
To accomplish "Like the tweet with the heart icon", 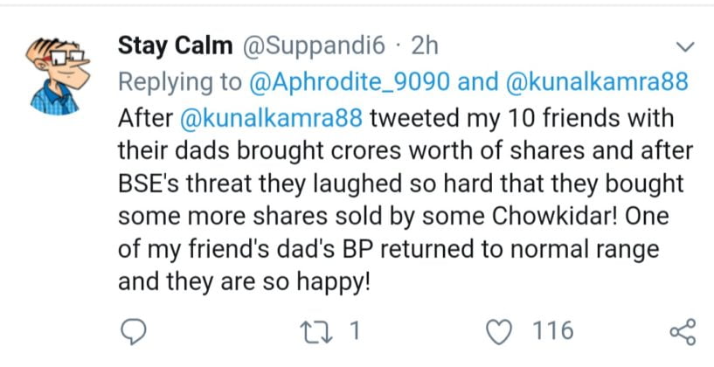I will [503, 332].
